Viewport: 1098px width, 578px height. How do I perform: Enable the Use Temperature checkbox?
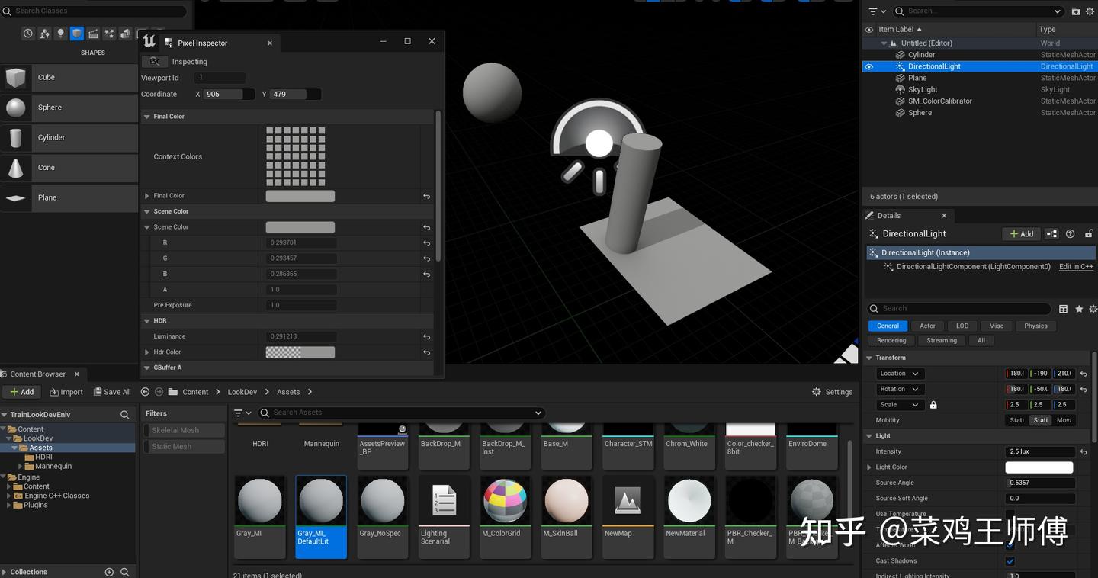click(x=1010, y=515)
